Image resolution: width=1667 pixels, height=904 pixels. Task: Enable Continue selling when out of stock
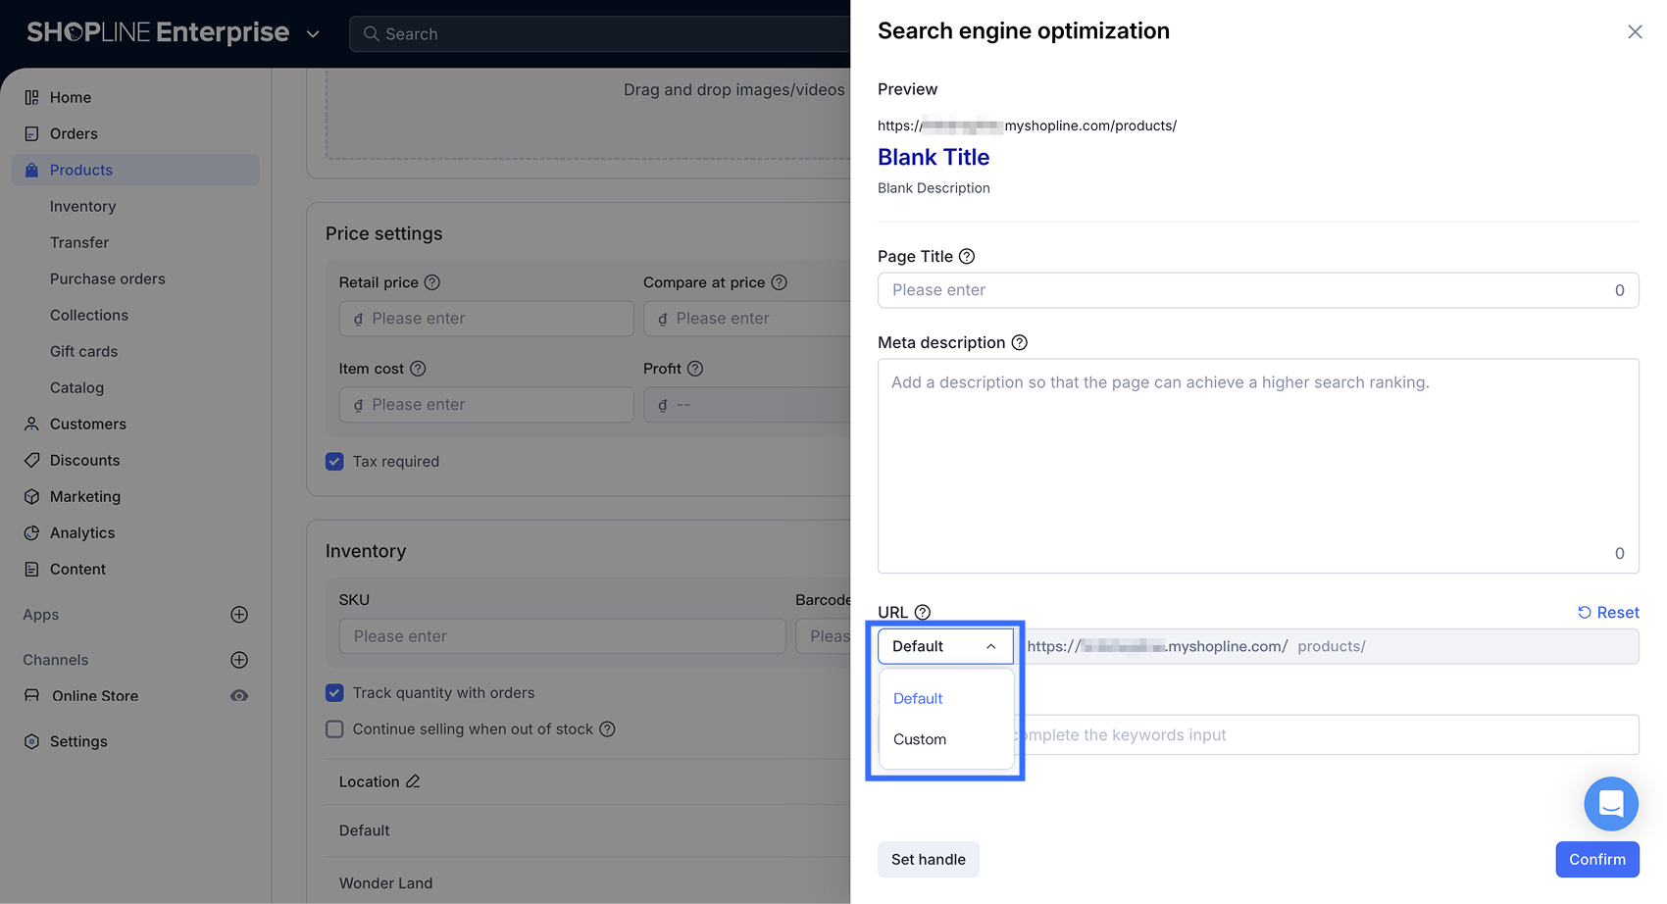point(335,729)
